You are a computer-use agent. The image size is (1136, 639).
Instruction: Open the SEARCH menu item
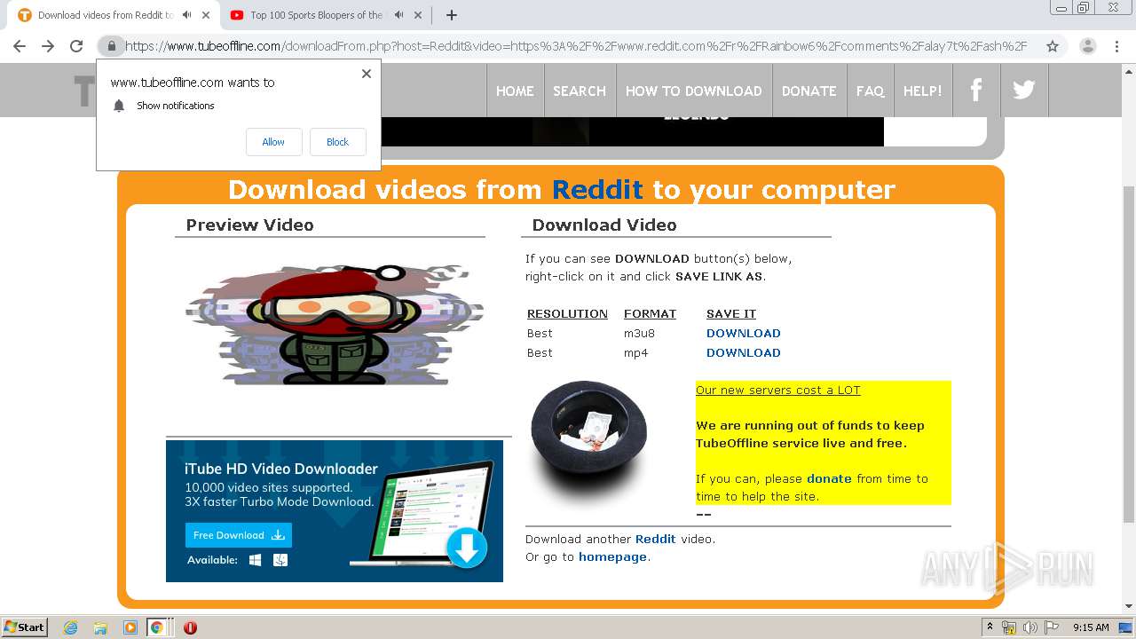(580, 91)
